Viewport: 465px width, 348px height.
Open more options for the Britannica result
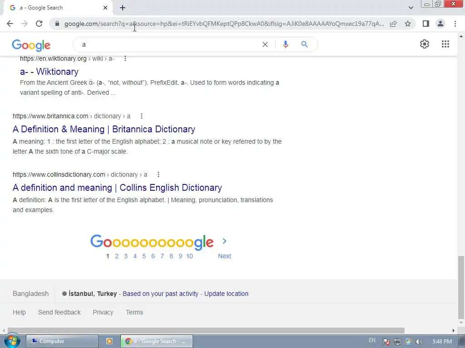click(x=142, y=116)
